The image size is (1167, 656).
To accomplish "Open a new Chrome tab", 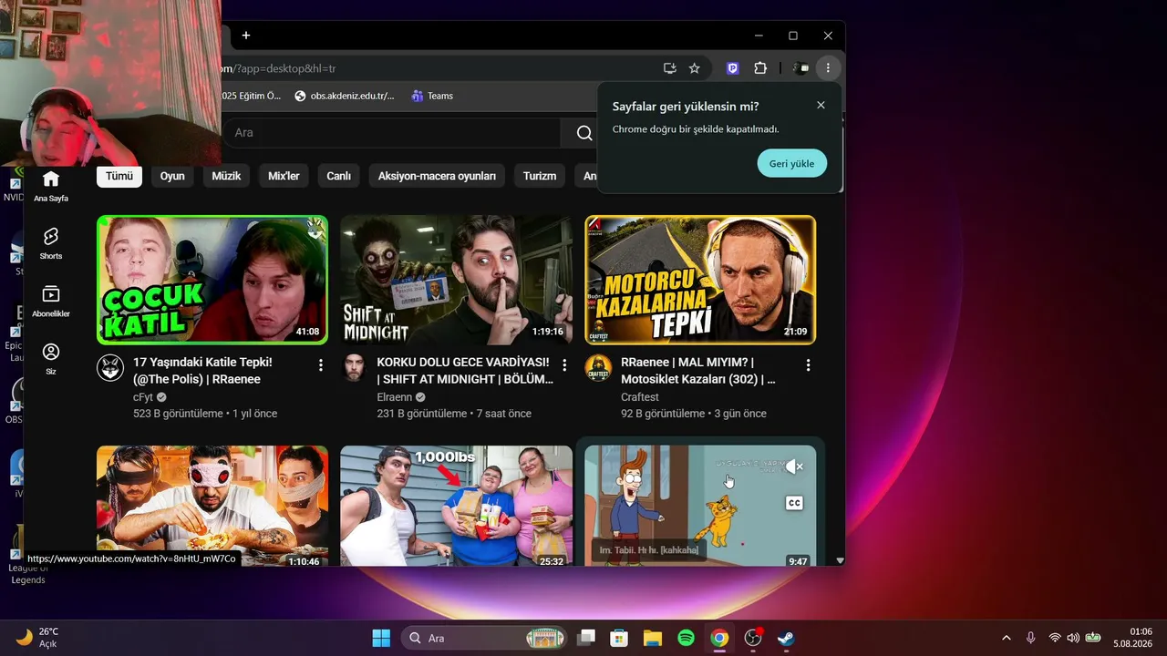I will (246, 36).
